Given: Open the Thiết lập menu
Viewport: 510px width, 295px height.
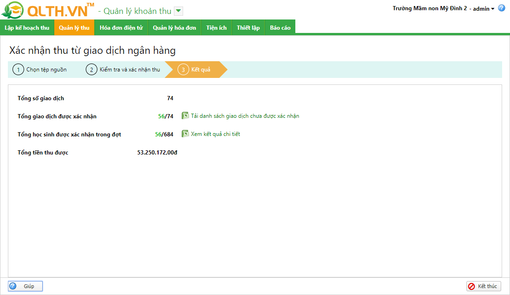Looking at the screenshot, I should (248, 28).
